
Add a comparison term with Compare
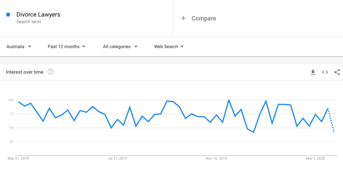point(204,19)
